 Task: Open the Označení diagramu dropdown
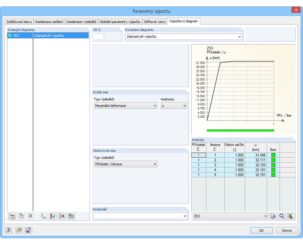(240, 37)
